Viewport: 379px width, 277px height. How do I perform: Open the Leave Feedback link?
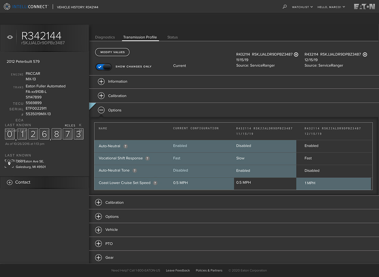178,270
